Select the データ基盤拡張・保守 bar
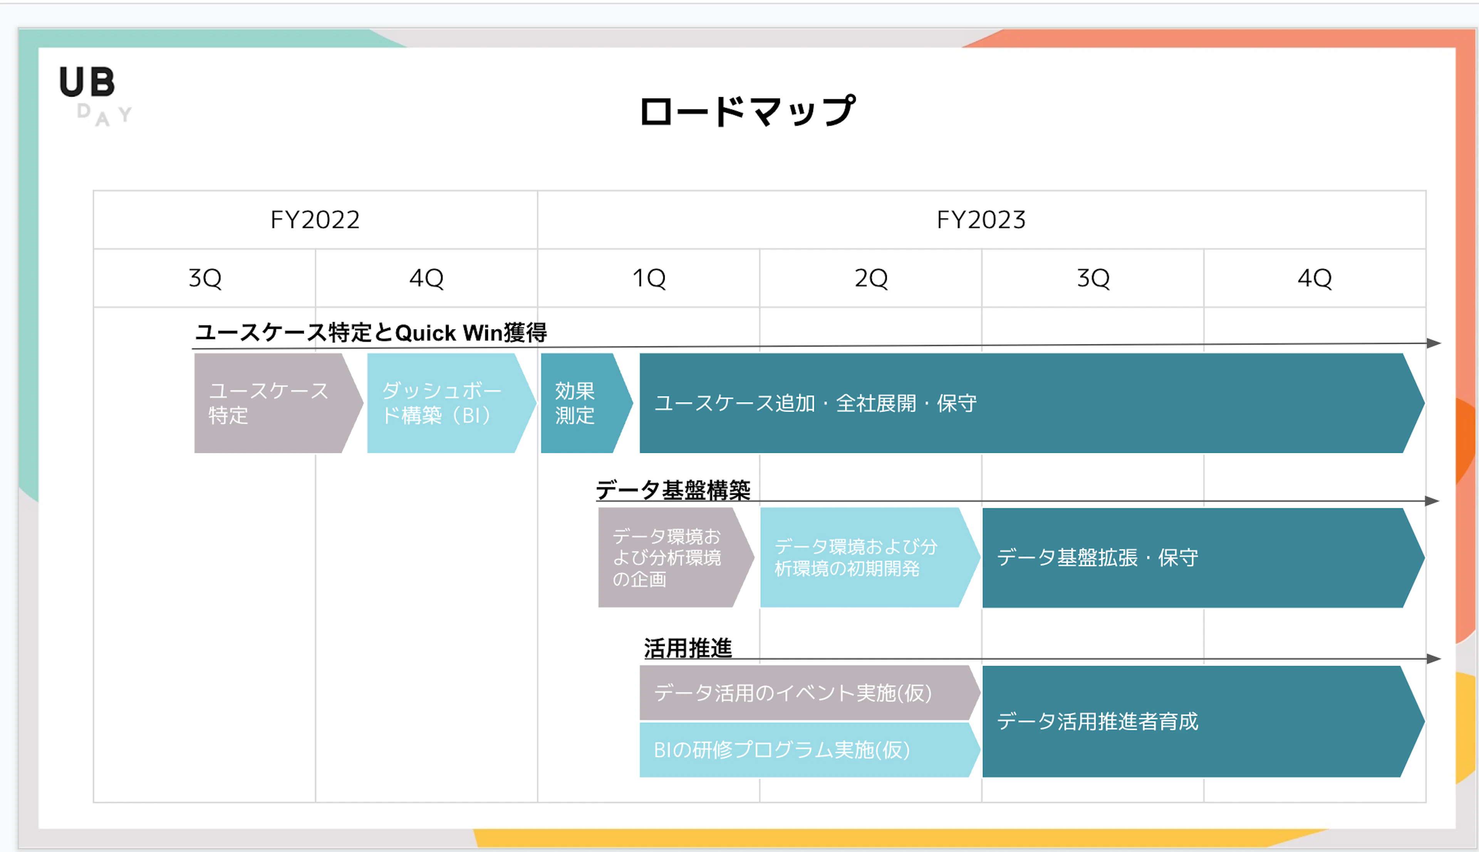Image resolution: width=1479 pixels, height=852 pixels. coord(1204,557)
